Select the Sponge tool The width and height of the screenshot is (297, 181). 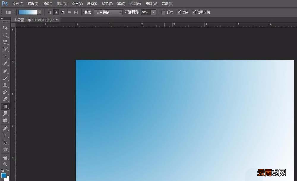pos(5,121)
